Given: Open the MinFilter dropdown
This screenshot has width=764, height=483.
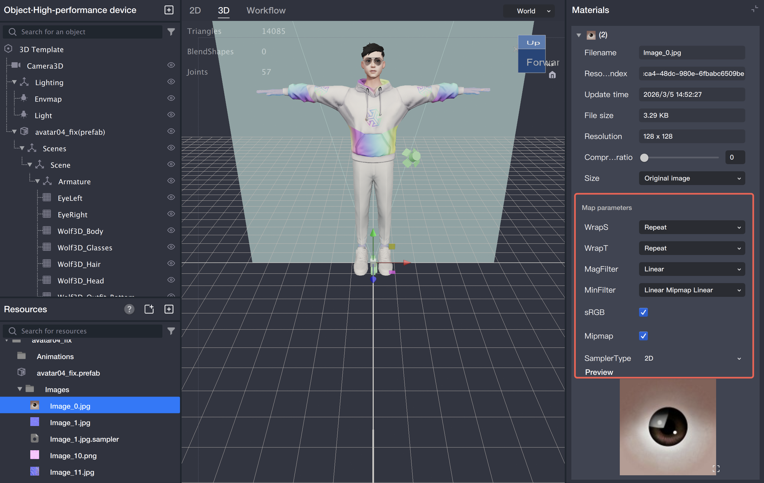Looking at the screenshot, I should tap(691, 290).
